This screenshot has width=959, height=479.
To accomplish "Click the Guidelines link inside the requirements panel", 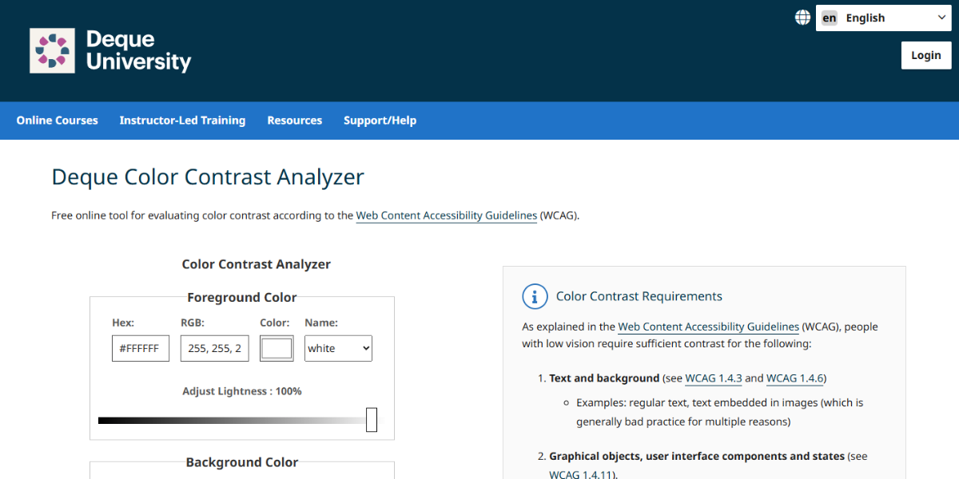I will pyautogui.click(x=708, y=327).
